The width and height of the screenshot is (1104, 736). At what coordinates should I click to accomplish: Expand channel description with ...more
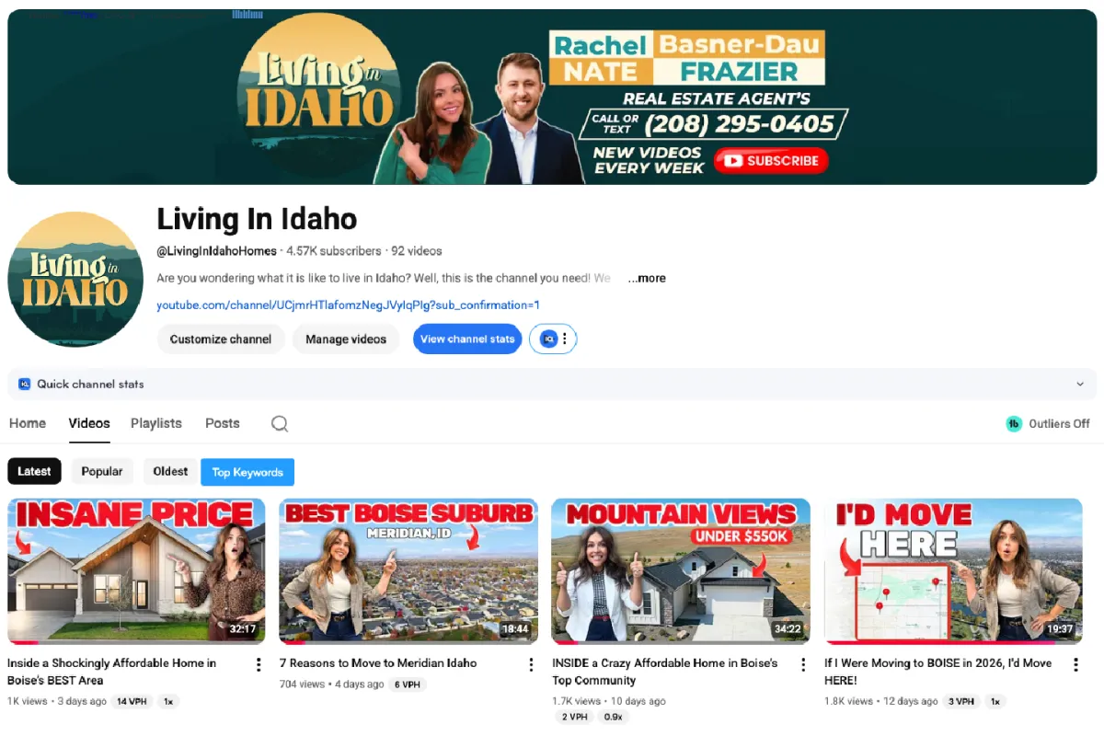(x=647, y=278)
